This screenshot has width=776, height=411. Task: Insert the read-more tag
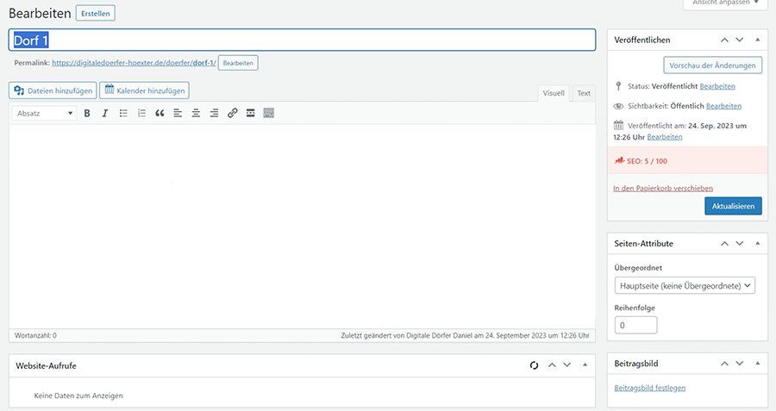250,113
